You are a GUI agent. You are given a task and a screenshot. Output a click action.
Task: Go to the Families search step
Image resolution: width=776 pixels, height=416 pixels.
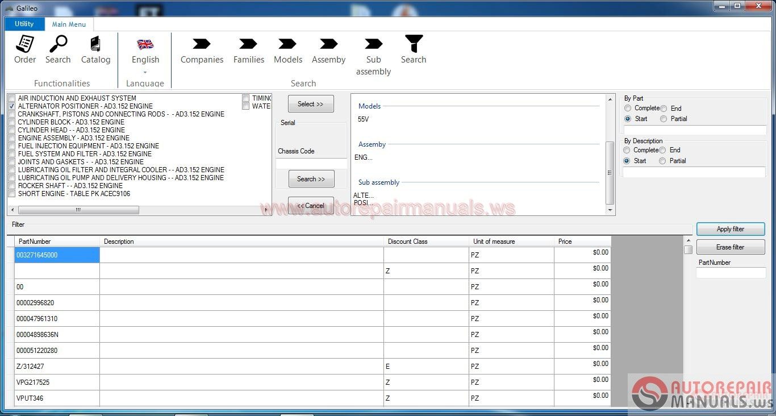249,50
